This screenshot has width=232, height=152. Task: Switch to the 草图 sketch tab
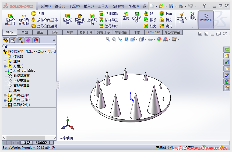point(24,32)
